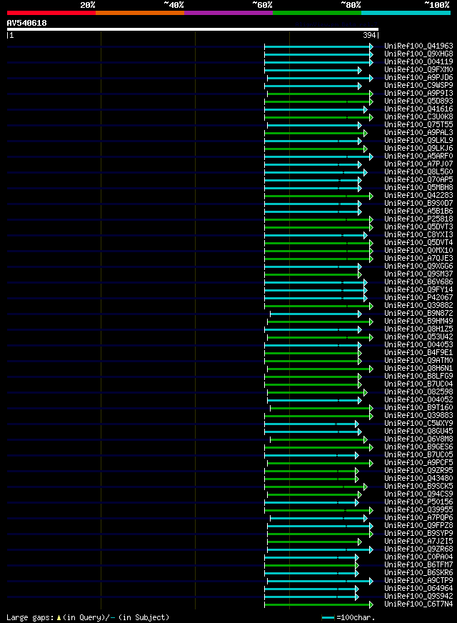Click the green ~80% identity legend segment

(x=317, y=13)
